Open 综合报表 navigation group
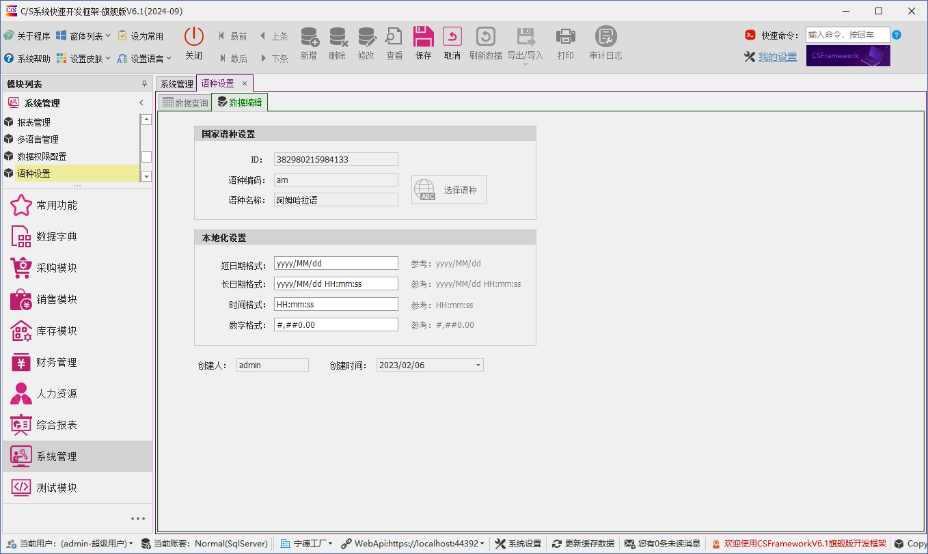 (77, 425)
